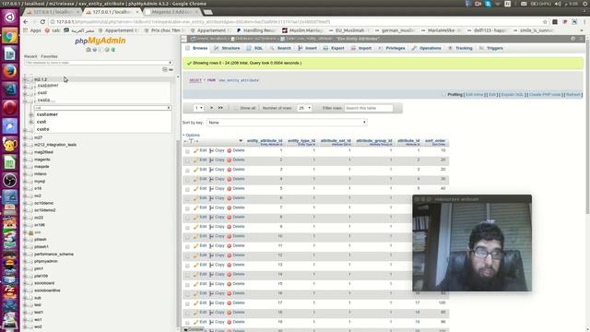This screenshot has width=590, height=332.
Task: Check the row 4 checkbox
Action: pyautogui.click(x=187, y=180)
